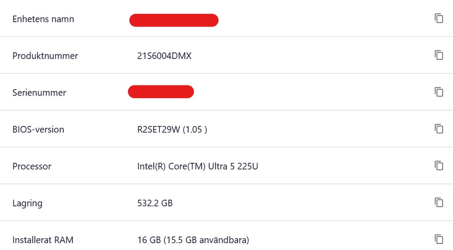Click the Enhetens namn label
Image resolution: width=453 pixels, height=250 pixels.
[x=43, y=19]
